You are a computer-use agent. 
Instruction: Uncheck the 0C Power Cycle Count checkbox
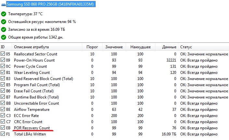pos(3,66)
